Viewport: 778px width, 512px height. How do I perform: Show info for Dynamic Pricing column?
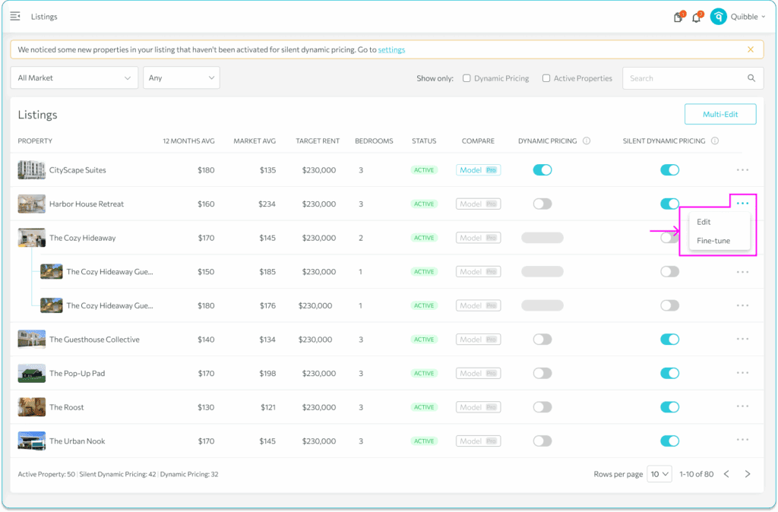587,141
